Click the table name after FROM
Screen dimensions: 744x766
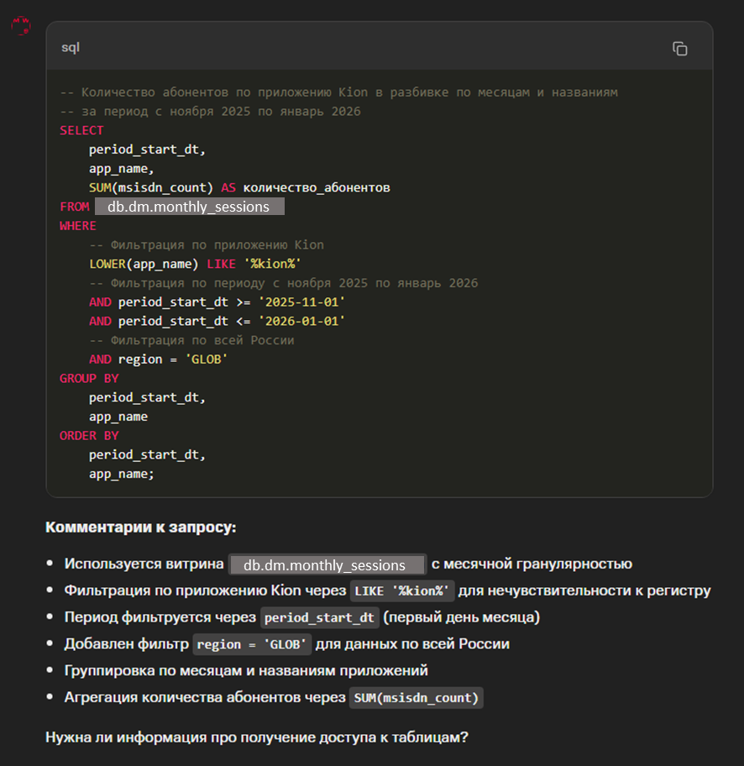189,207
